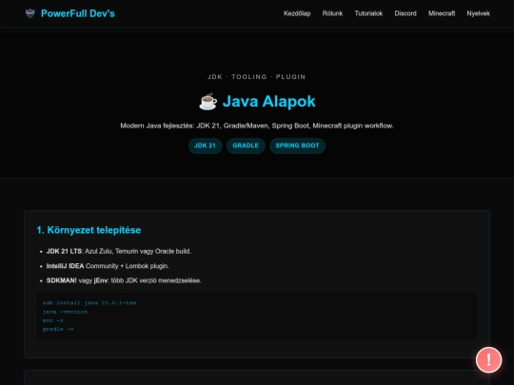
Task: Choose Nyelvek in the top menu
Action: (478, 13)
